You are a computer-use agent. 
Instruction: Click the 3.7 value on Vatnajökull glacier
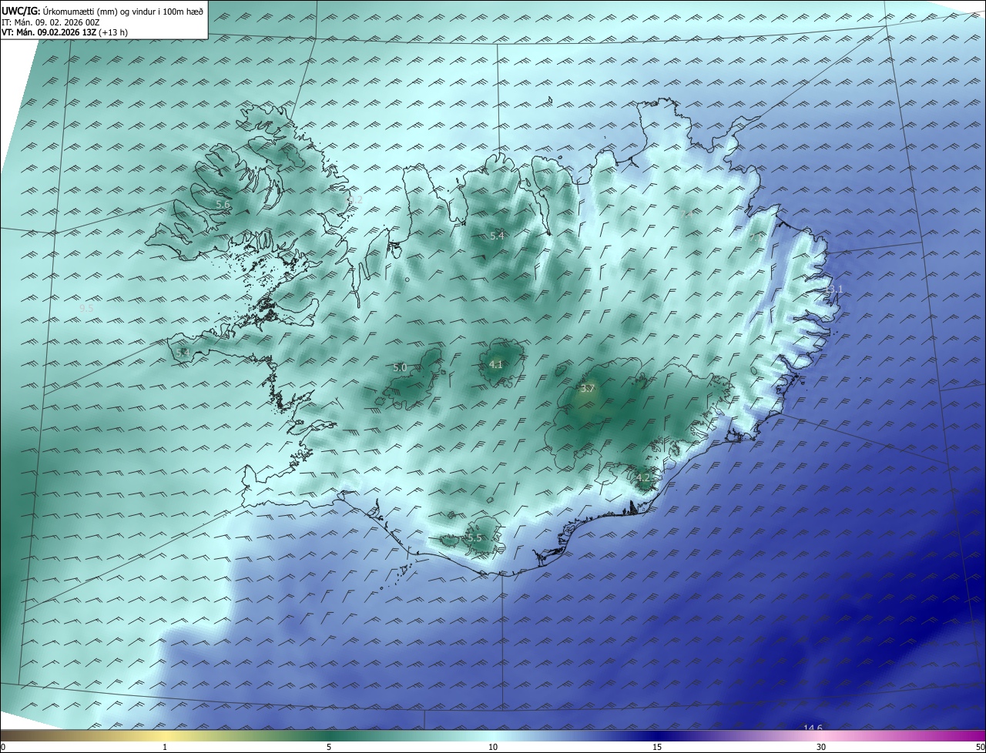click(588, 389)
